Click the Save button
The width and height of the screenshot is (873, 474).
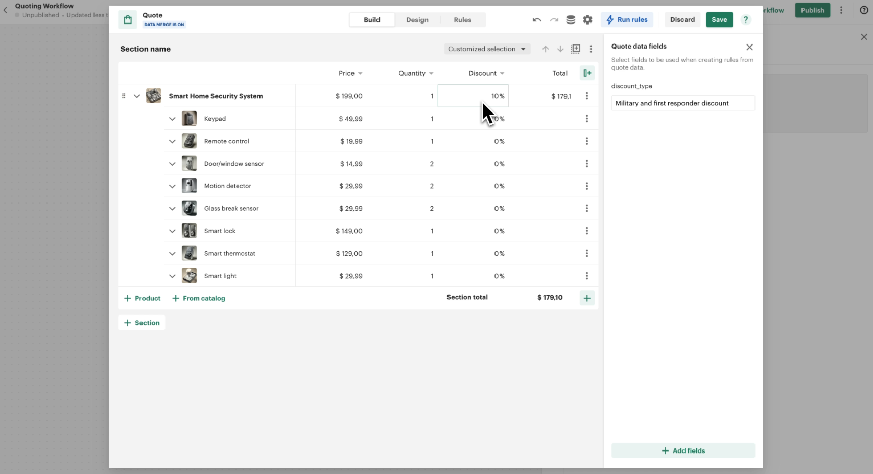pyautogui.click(x=719, y=20)
